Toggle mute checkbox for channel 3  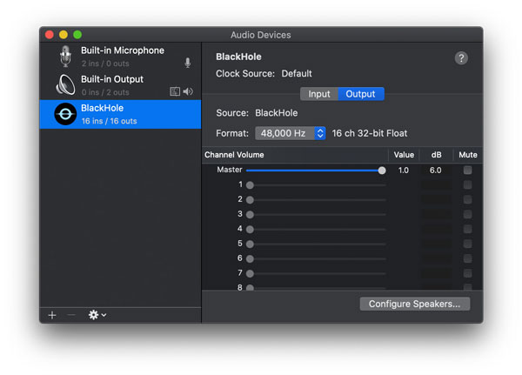(467, 214)
